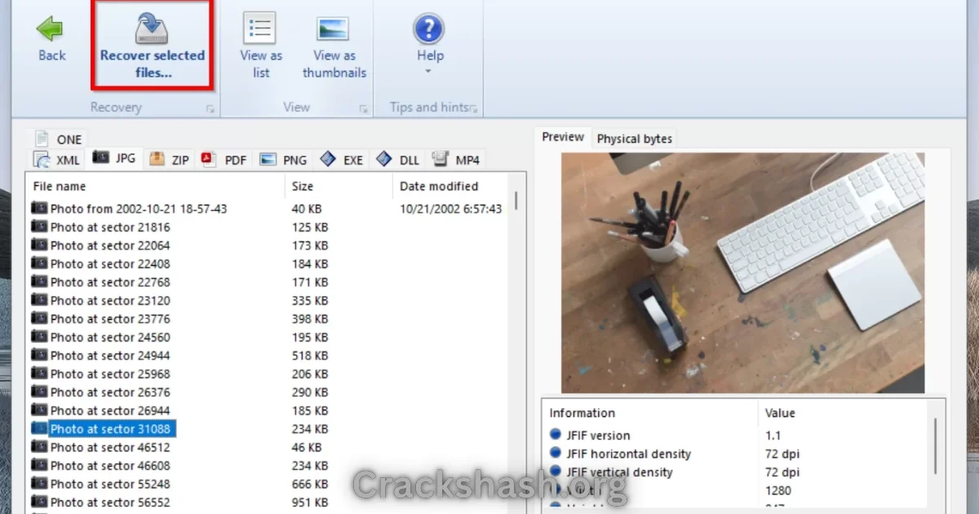Click the 10/21/2002 6:57:43 date cell

pyautogui.click(x=450, y=209)
